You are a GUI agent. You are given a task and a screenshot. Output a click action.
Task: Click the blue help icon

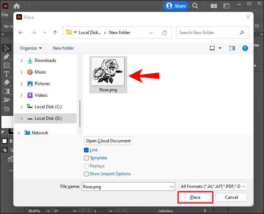click(x=245, y=49)
